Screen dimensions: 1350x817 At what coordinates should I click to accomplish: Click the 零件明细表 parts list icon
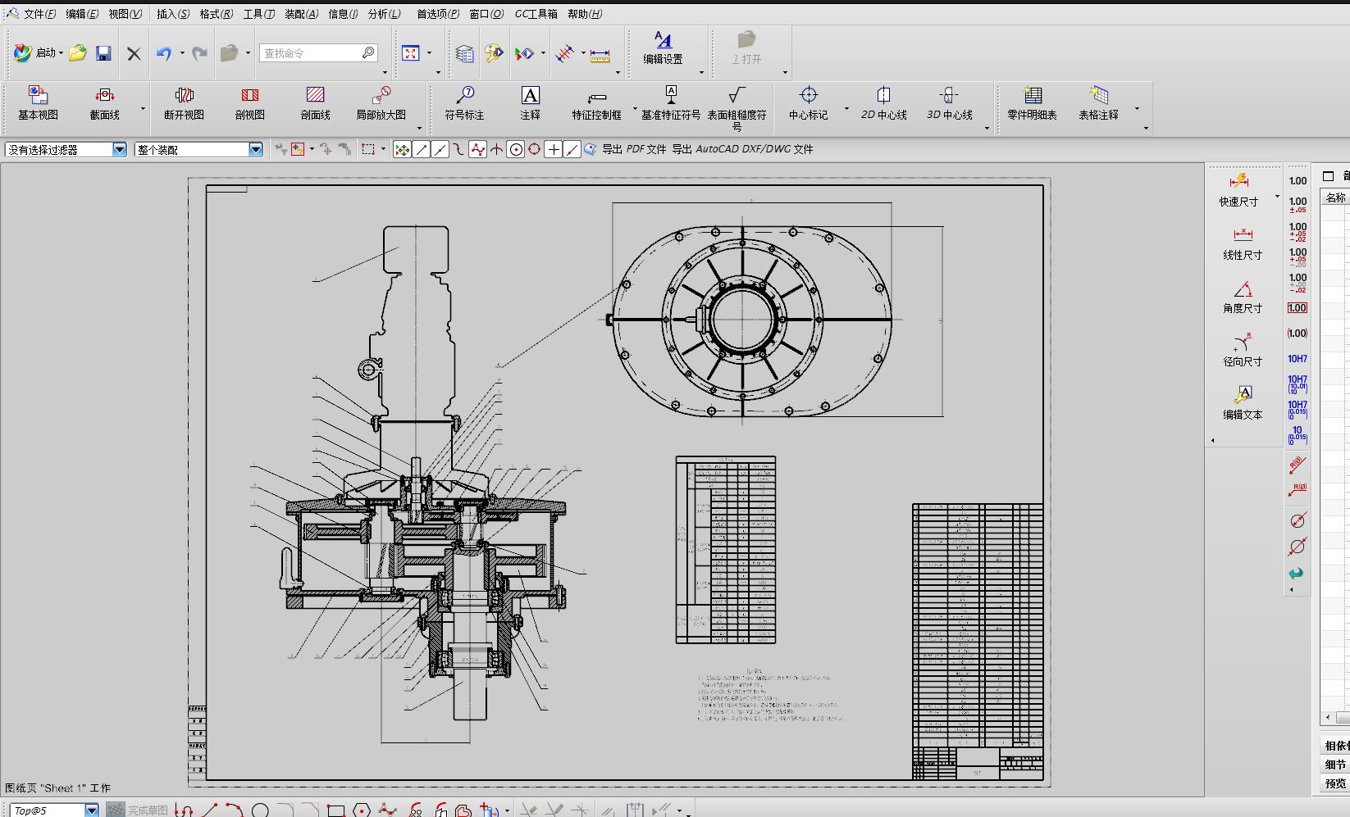point(1032,96)
